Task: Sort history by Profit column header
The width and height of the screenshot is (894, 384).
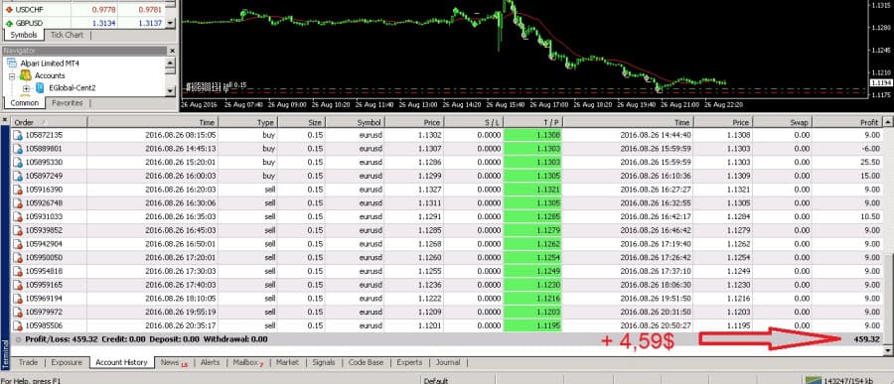Action: pyautogui.click(x=847, y=122)
